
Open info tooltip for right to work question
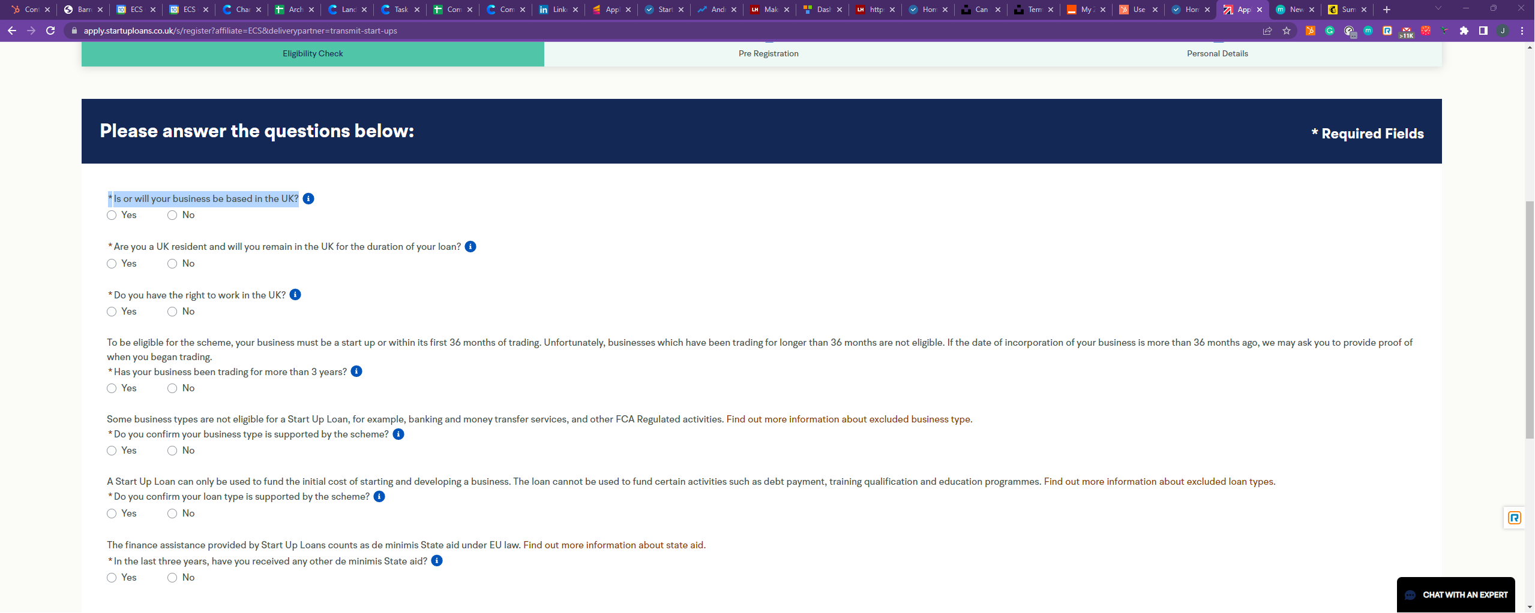pyautogui.click(x=295, y=295)
